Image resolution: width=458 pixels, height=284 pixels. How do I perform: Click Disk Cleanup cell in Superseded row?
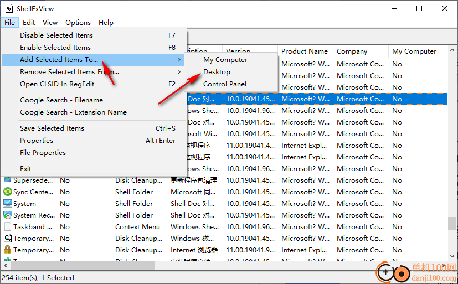tap(139, 180)
